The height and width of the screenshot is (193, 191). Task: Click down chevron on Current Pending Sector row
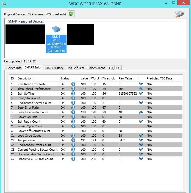tap(141, 150)
